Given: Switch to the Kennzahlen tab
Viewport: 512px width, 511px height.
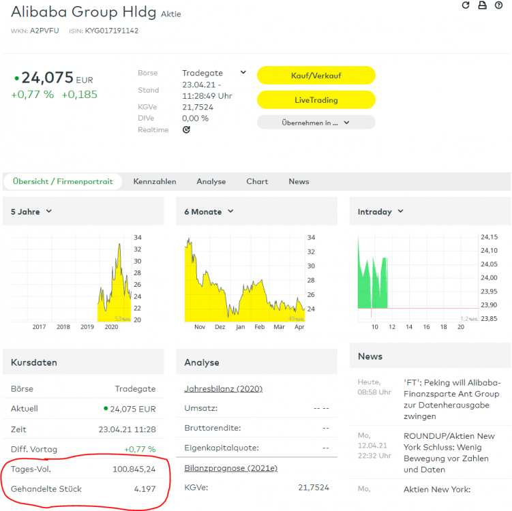Looking at the screenshot, I should 155,181.
